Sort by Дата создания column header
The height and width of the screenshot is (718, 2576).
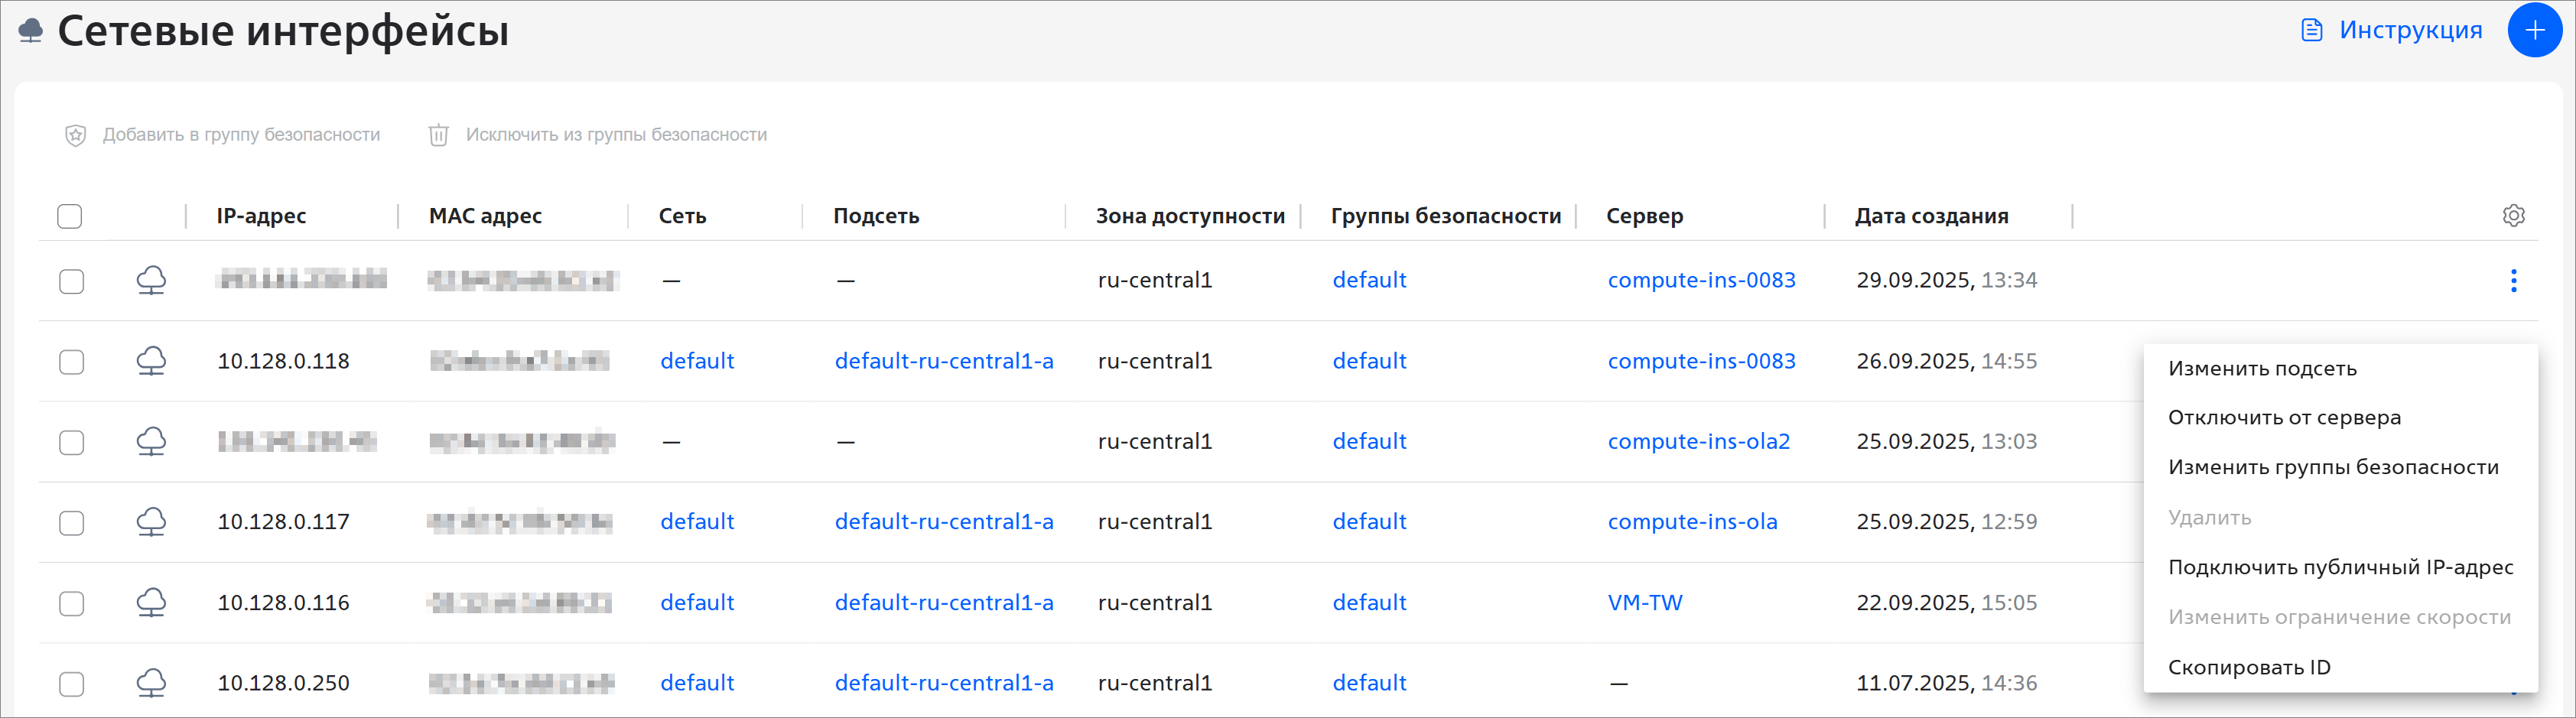click(x=1931, y=216)
